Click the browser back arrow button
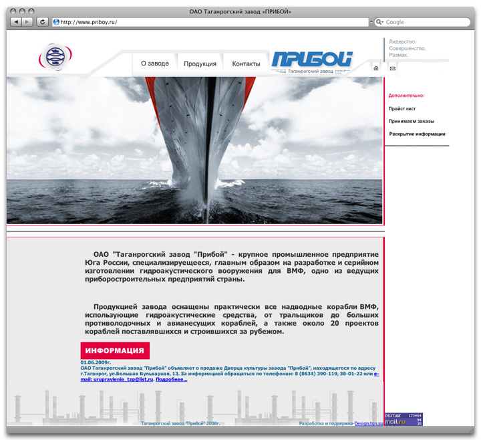481x440 pixels. click(17, 22)
